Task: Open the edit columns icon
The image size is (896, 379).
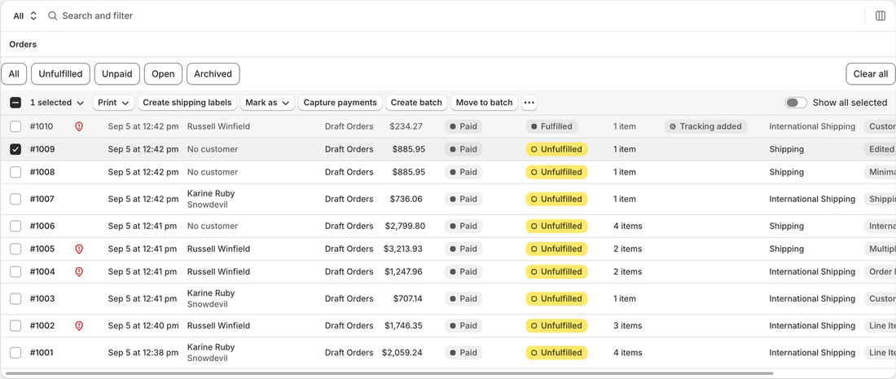Action: point(880,16)
